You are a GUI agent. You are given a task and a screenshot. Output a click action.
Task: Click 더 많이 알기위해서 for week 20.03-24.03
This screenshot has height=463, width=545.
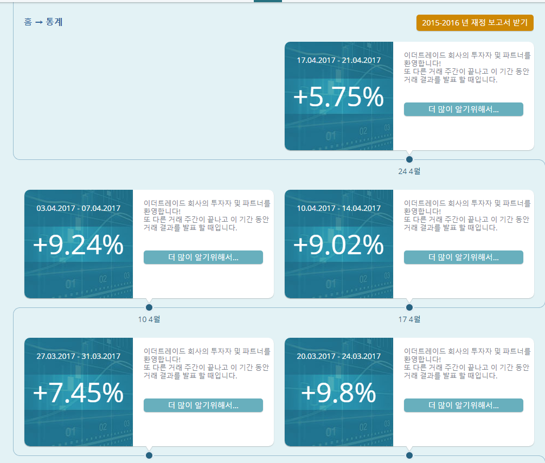(x=464, y=405)
